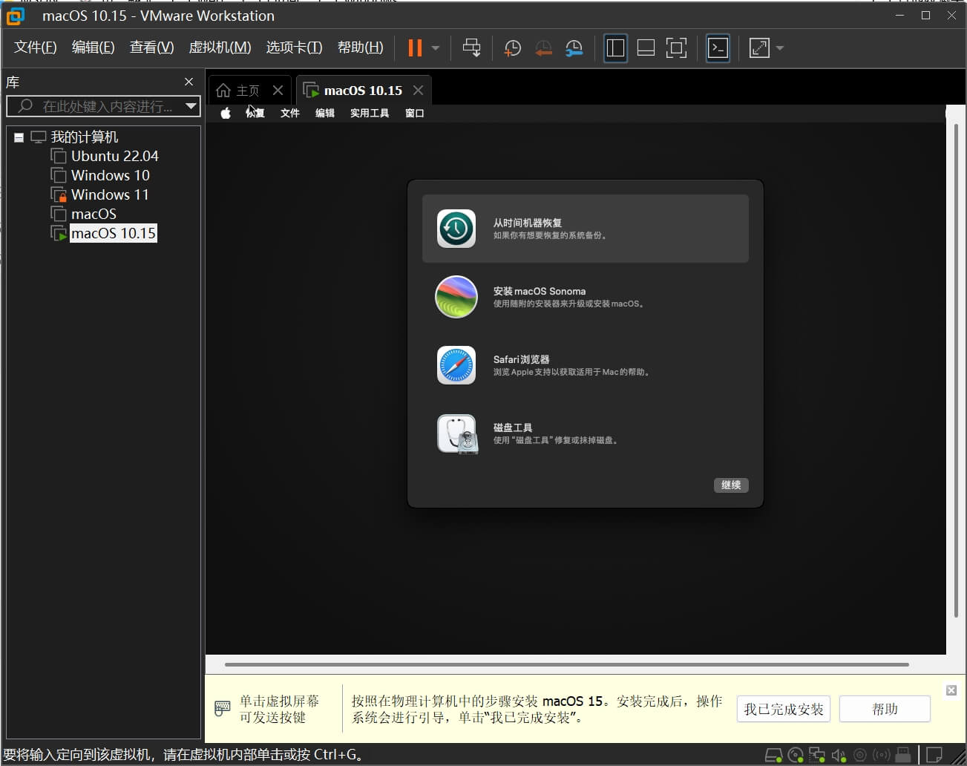Open the guest 编辑 menu
Image resolution: width=967 pixels, height=766 pixels.
[x=325, y=113]
